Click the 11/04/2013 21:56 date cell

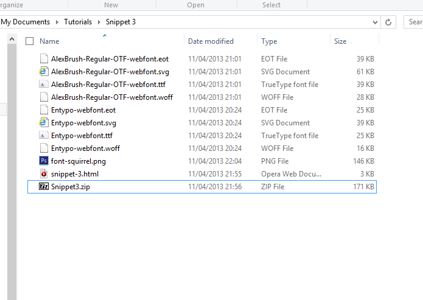coord(215,187)
